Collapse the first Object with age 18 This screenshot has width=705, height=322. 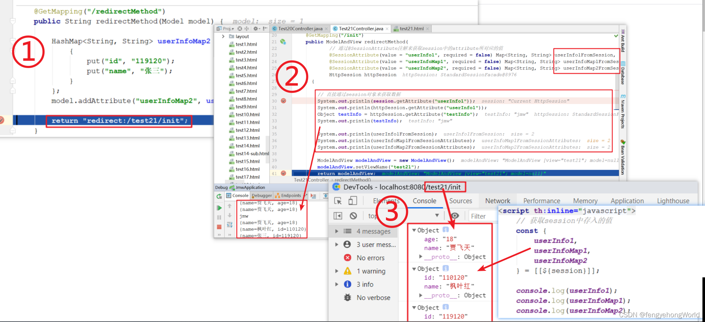coord(414,230)
